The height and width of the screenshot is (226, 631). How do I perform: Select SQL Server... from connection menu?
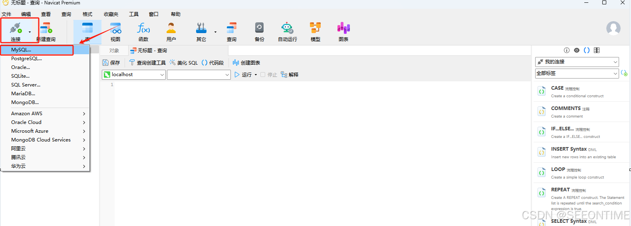(45, 85)
